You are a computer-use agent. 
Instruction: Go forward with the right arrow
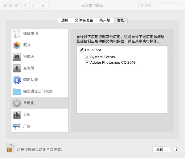[33, 5]
